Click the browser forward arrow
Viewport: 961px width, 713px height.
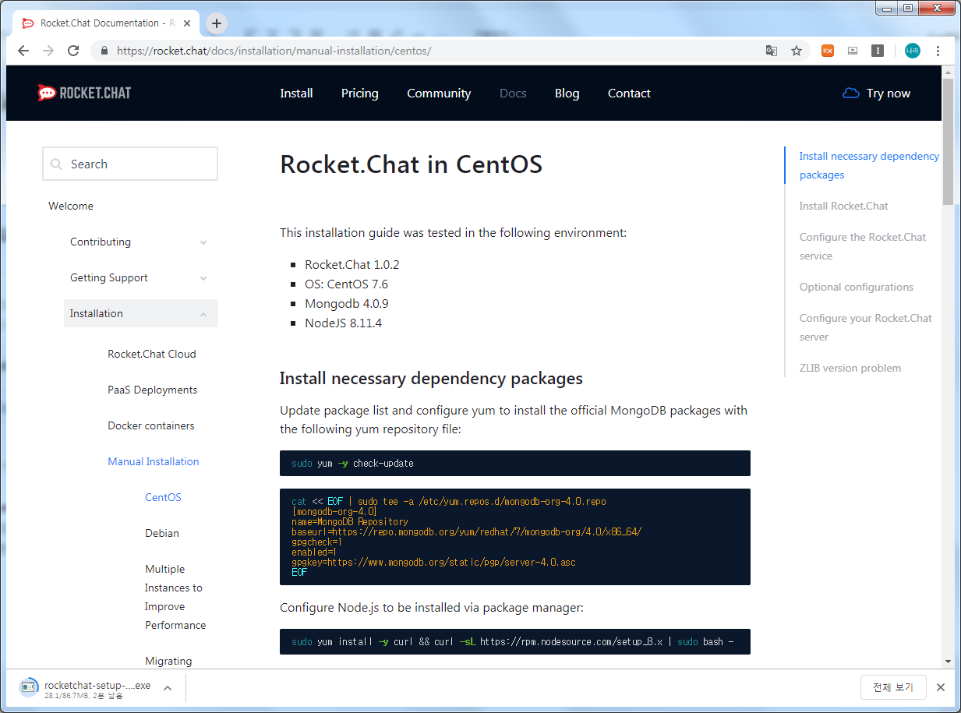(48, 51)
